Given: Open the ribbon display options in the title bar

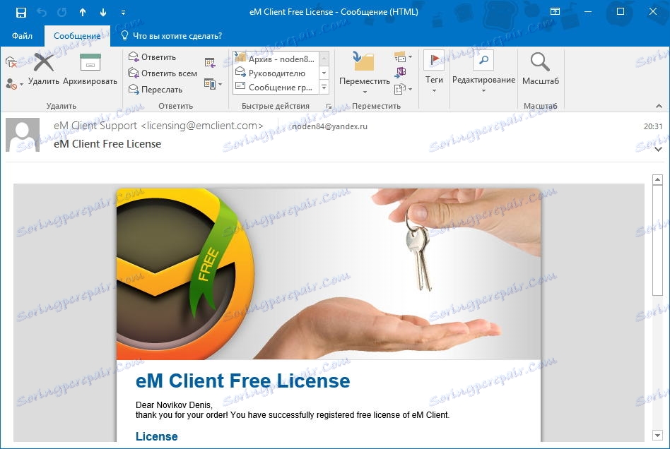Looking at the screenshot, I should click(x=555, y=11).
